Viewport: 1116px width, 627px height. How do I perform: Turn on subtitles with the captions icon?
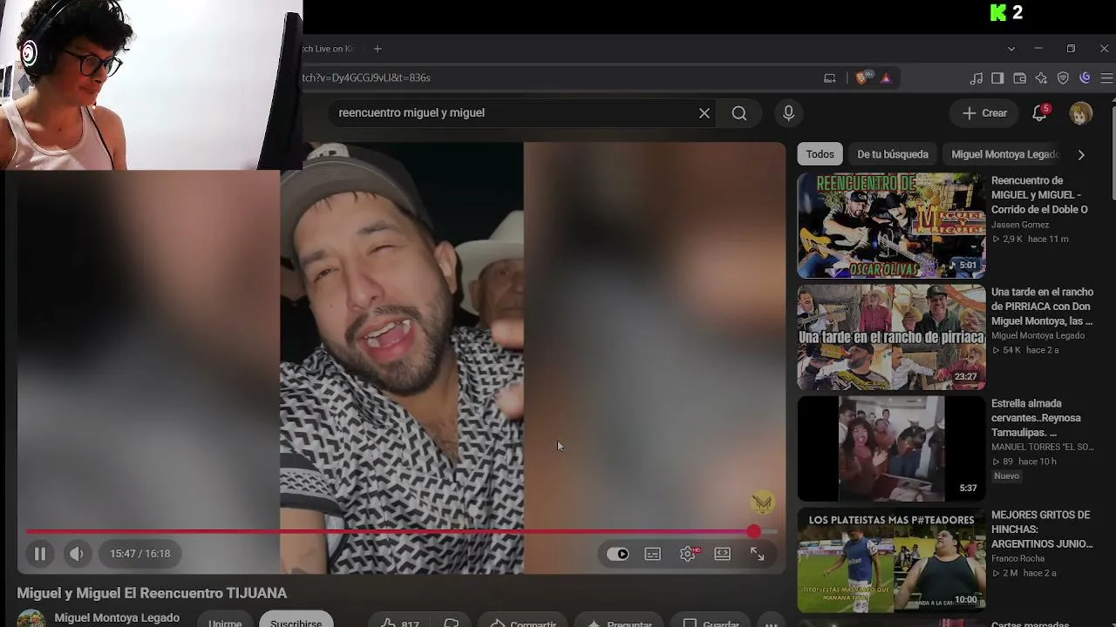653,554
